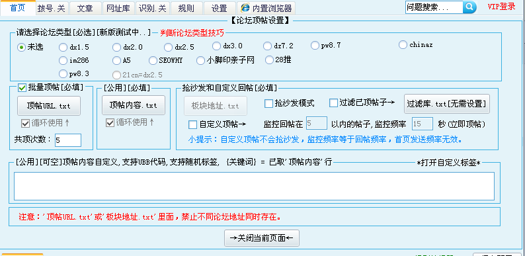Click the 监控频率 seconds field
Image resolution: width=525 pixels, height=256 pixels.
point(423,124)
